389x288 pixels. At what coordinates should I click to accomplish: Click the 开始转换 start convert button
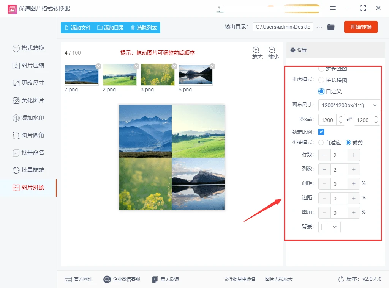(361, 27)
